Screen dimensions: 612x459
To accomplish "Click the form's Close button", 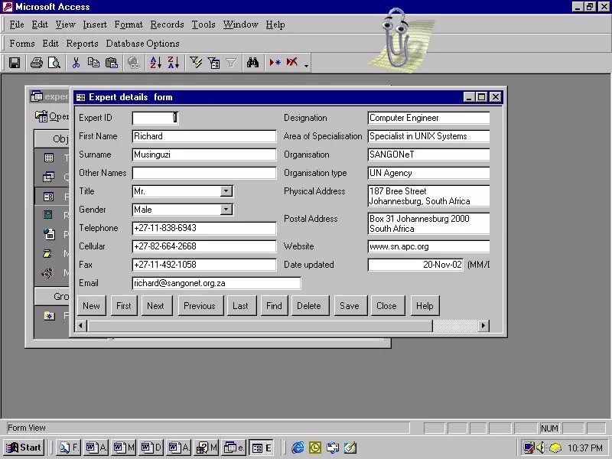I will (x=386, y=305).
